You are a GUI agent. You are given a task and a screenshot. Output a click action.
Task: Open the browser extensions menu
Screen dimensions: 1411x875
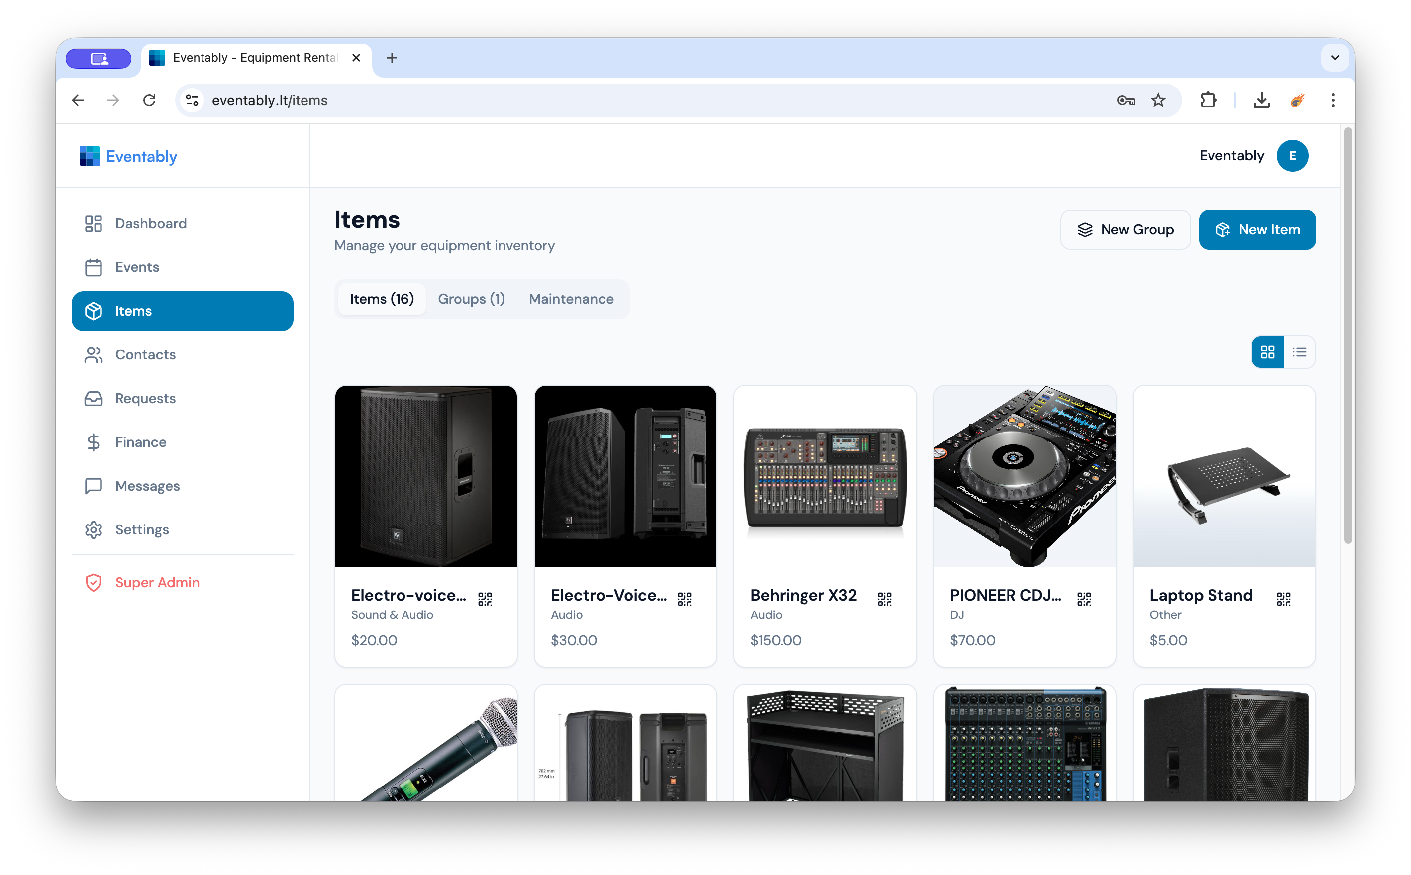(x=1209, y=101)
